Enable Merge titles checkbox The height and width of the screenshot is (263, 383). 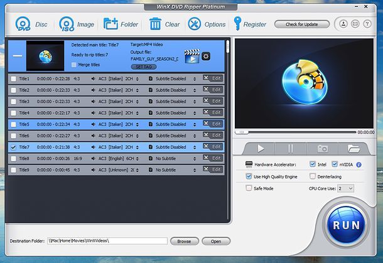[73, 65]
